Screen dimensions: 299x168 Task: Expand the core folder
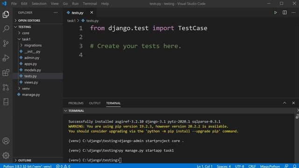[x=26, y=33]
